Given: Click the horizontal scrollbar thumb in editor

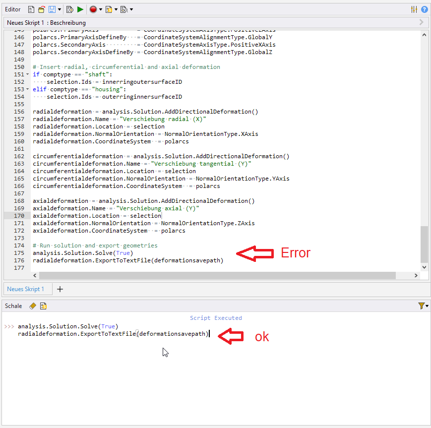Looking at the screenshot, I should [x=217, y=275].
